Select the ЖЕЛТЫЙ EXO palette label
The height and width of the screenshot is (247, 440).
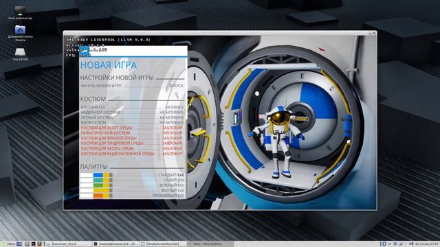click(173, 190)
